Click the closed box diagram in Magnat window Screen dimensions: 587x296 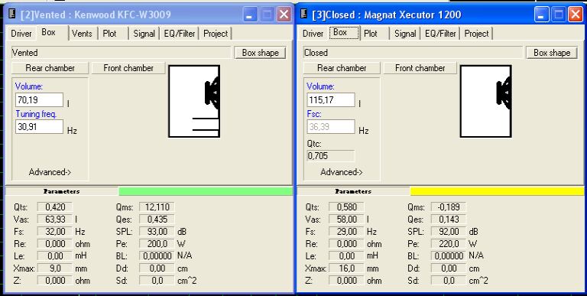click(x=486, y=101)
